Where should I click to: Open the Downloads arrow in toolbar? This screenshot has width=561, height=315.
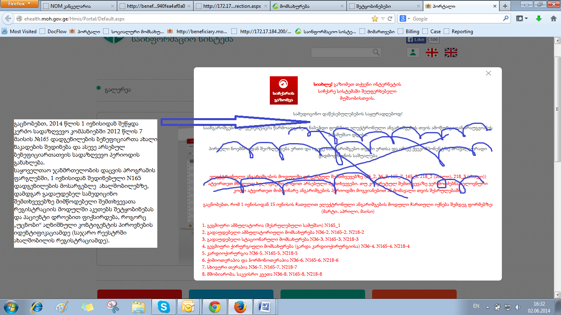pos(539,19)
